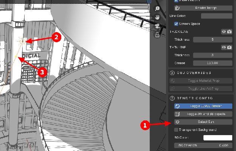Click Toggle Material Prop button
This screenshot has width=236, height=151.
[x=201, y=81]
